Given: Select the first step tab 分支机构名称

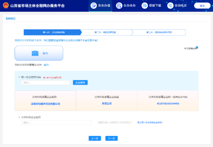Looking at the screenshot, I should pos(53,32).
